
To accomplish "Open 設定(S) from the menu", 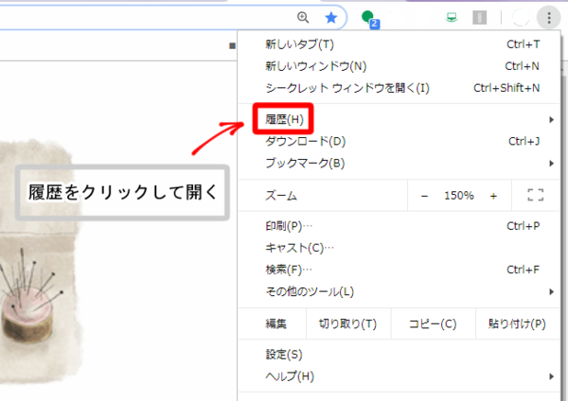I will tap(284, 355).
